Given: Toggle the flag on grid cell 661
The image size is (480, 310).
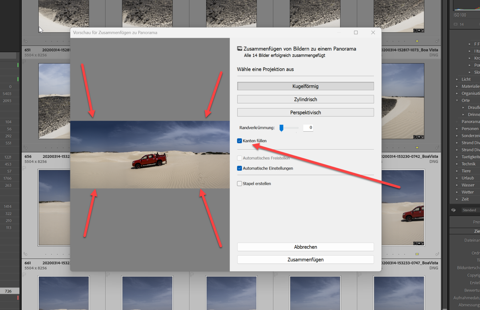Looking at the screenshot, I should click(24, 274).
